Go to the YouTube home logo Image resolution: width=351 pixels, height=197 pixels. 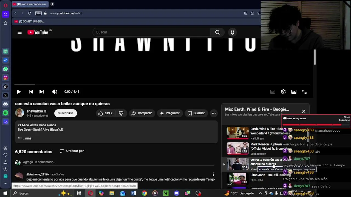click(38, 32)
